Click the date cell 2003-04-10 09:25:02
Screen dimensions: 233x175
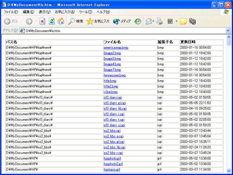(201, 108)
